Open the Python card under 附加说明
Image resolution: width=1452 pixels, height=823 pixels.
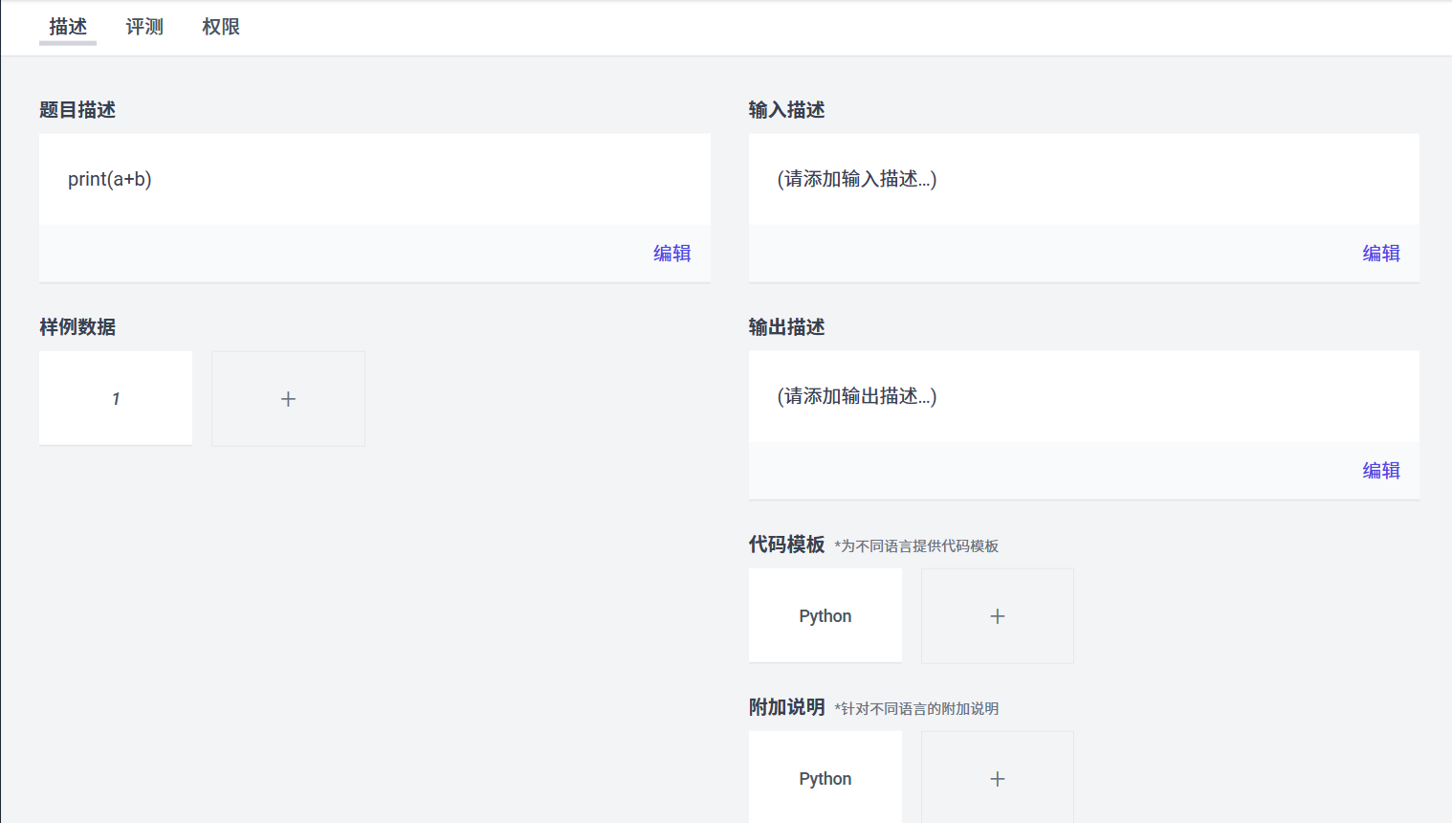pos(825,779)
